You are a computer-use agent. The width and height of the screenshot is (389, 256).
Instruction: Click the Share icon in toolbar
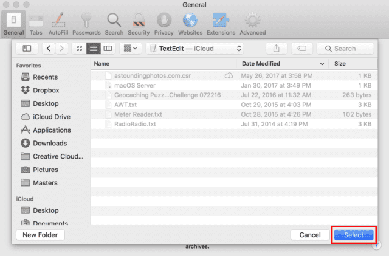[x=276, y=48]
